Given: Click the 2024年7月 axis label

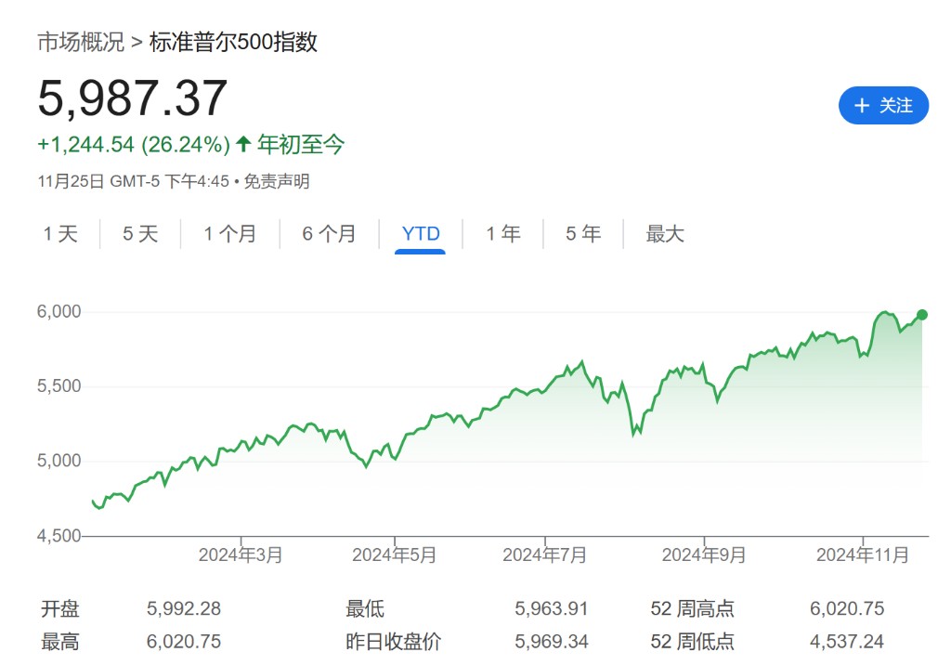Looking at the screenshot, I should 544,554.
